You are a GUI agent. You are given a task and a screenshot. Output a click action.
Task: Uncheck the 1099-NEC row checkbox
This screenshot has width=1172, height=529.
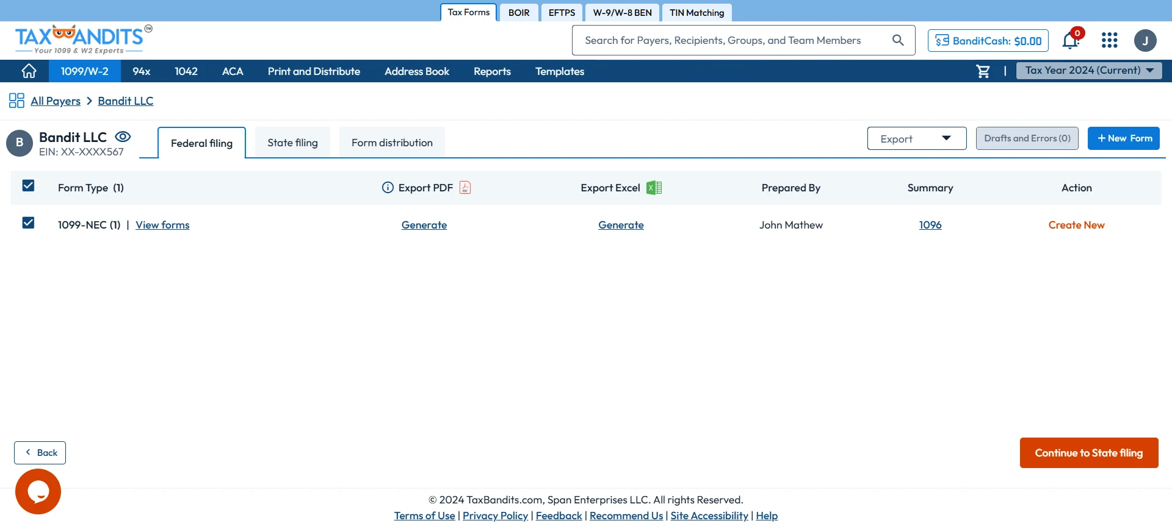click(x=28, y=222)
